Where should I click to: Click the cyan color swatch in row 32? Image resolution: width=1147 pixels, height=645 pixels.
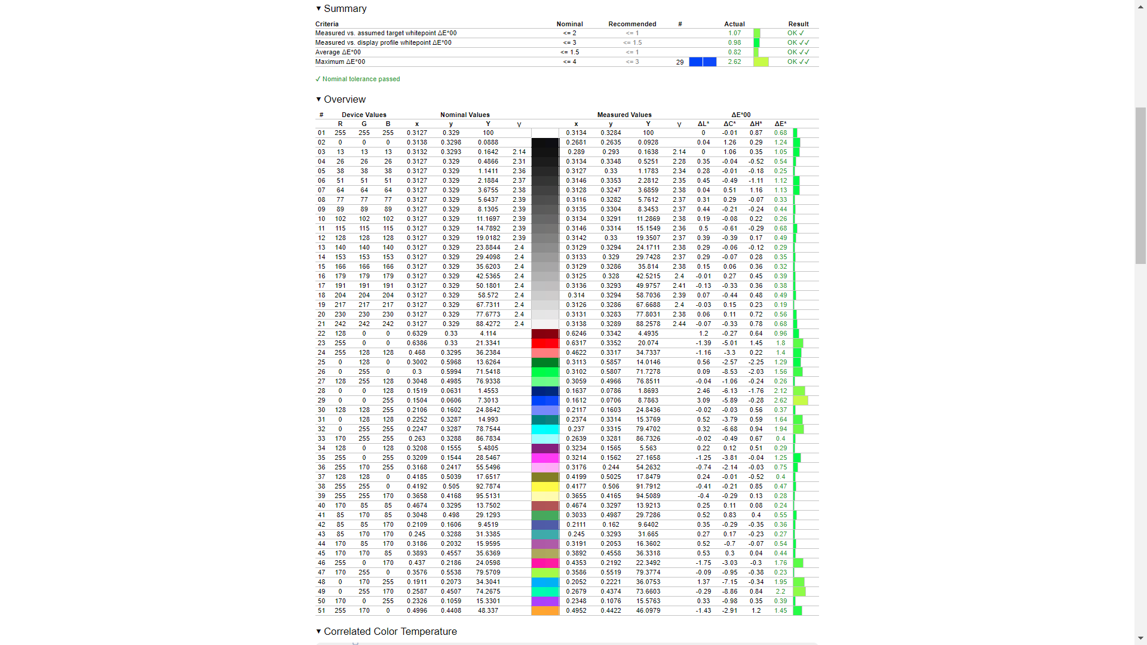[545, 429]
